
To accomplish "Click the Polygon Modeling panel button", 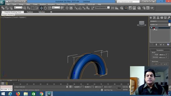I will (8, 15).
